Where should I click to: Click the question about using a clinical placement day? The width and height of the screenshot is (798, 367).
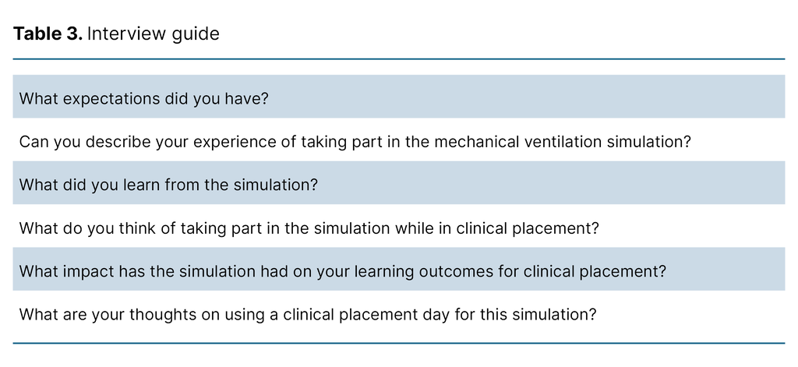pos(308,315)
